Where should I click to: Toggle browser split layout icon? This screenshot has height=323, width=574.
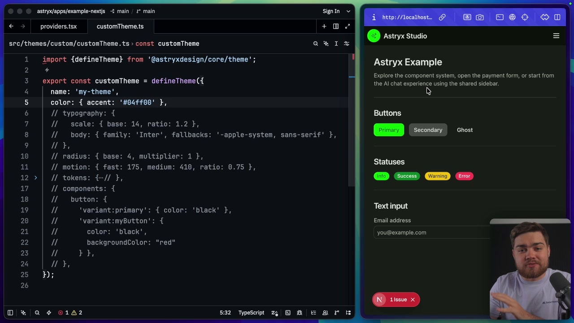point(557,17)
